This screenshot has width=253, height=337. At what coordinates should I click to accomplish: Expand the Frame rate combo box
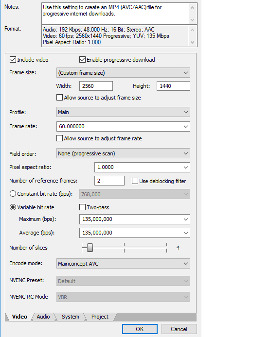(185, 126)
